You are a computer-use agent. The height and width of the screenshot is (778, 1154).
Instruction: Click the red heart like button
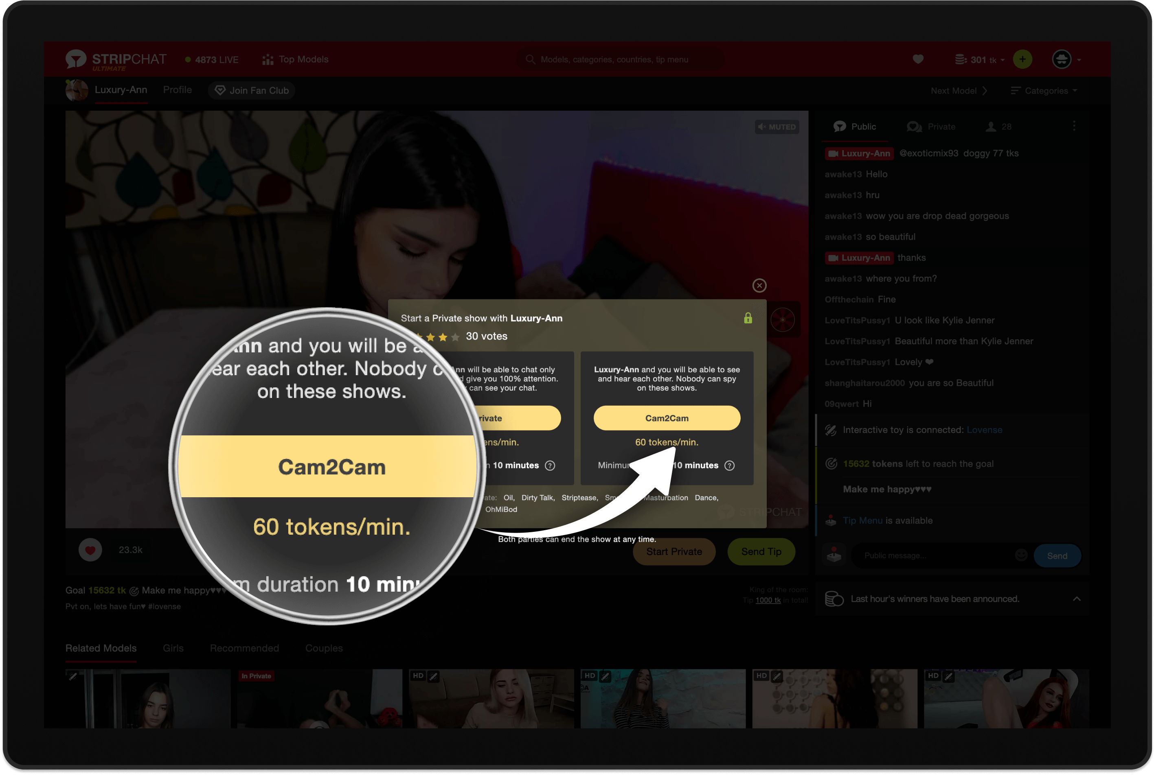pyautogui.click(x=90, y=550)
